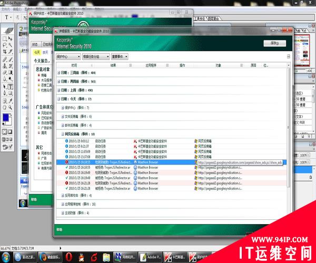Image resolution: width=316 pixels, height=263 pixels.
Task: Click the blue foreground color swatch
Action: pos(5,117)
